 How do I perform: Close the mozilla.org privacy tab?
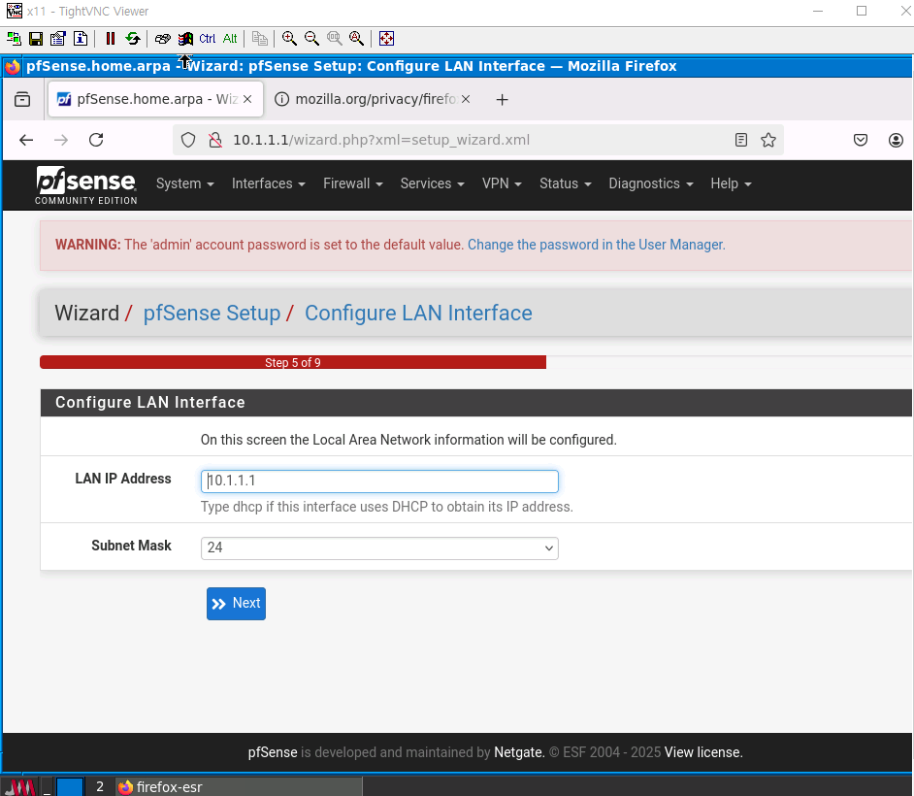[x=466, y=99]
